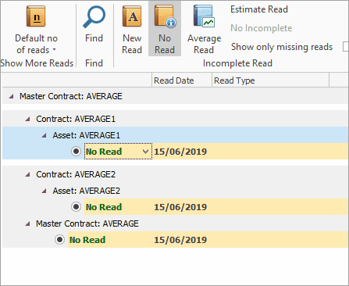Select Asset: AVERAGE1 label
The height and width of the screenshot is (286, 349).
pos(87,135)
